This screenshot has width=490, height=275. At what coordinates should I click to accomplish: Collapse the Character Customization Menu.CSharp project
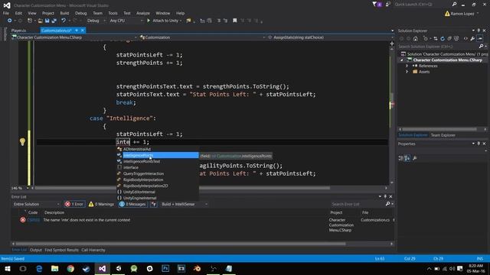(x=401, y=60)
